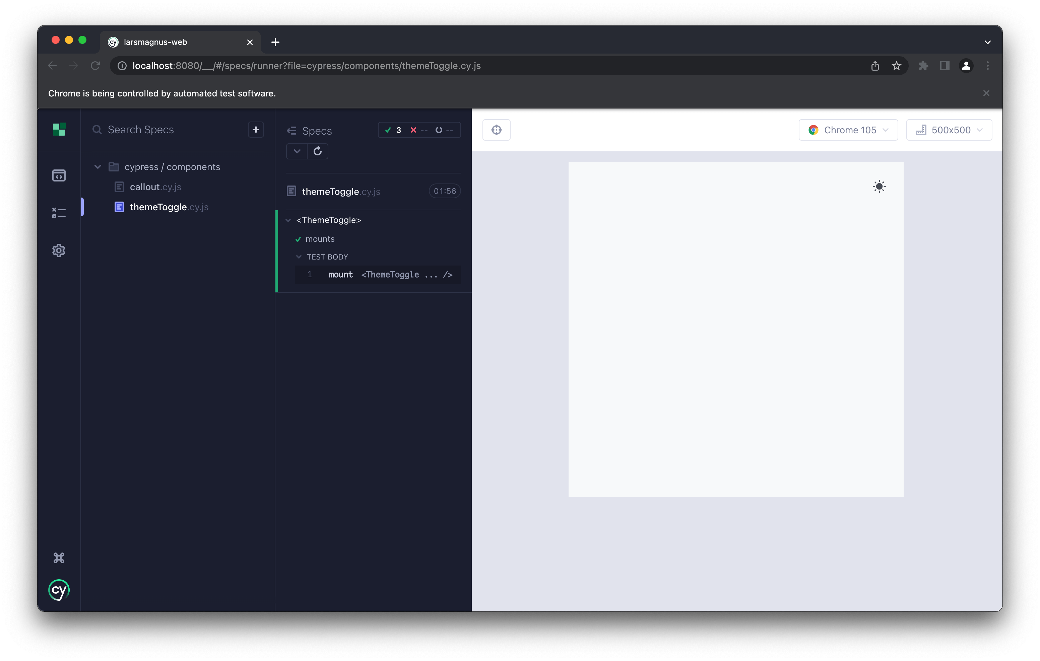Open a new browser tab
This screenshot has height=661, width=1040.
pyautogui.click(x=275, y=42)
